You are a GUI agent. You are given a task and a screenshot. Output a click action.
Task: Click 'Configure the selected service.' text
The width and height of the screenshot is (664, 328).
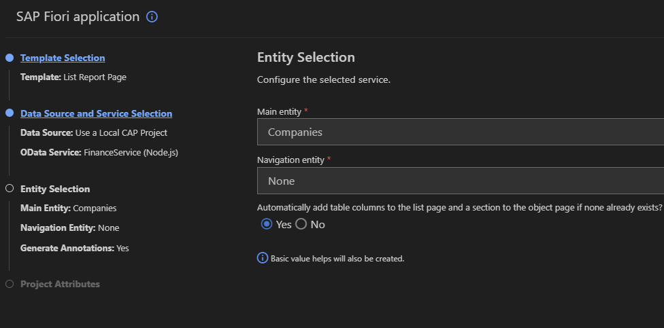(x=324, y=79)
